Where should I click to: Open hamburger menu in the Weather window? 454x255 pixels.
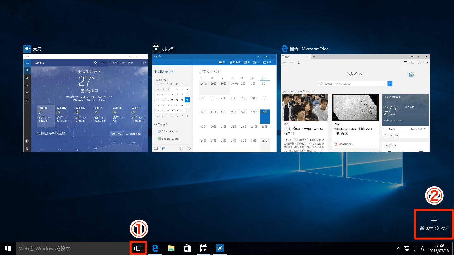click(27, 63)
